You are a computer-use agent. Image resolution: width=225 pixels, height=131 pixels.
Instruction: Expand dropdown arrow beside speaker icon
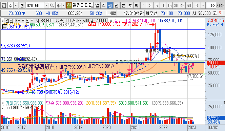64,6
